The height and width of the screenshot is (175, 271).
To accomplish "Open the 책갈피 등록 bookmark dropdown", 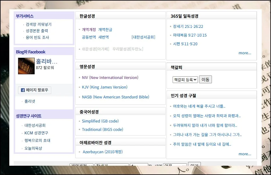I will point(185,80).
